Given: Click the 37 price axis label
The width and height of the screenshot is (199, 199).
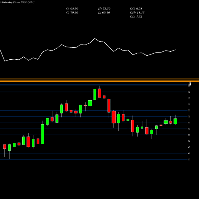Looking at the screenshot, I should [189, 160].
